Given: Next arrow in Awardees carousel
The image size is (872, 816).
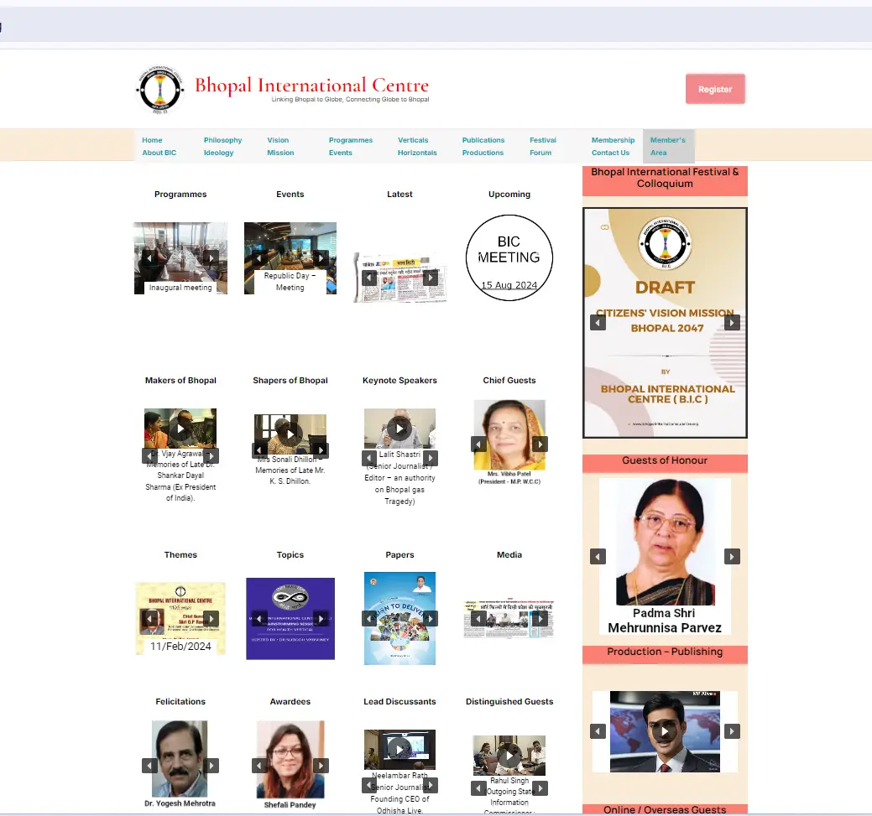Looking at the screenshot, I should [321, 766].
